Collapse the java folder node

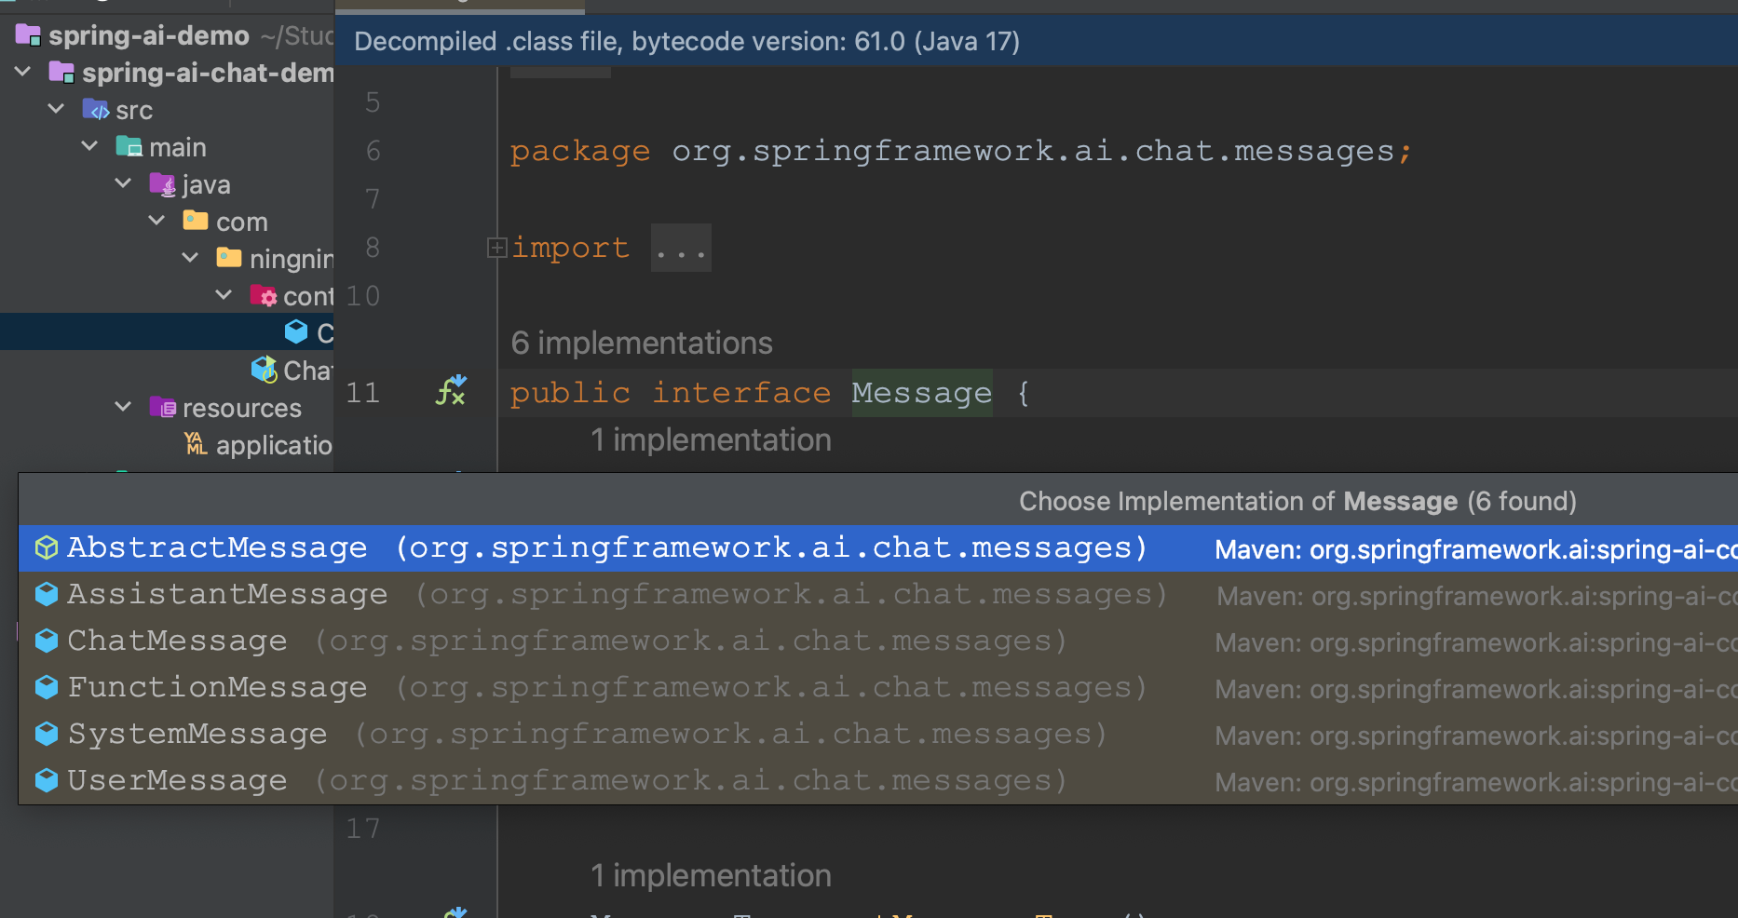pos(124,183)
